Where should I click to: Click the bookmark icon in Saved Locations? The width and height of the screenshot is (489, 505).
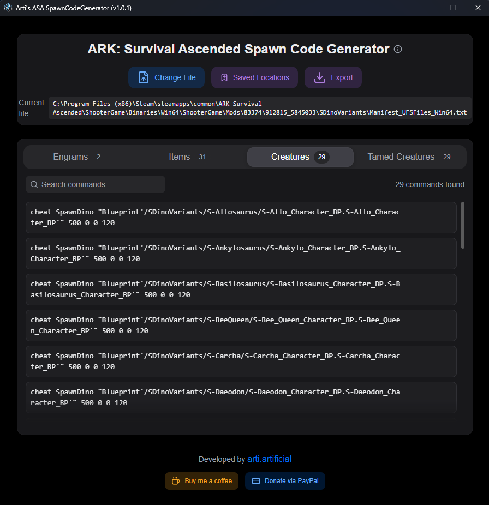pyautogui.click(x=224, y=77)
